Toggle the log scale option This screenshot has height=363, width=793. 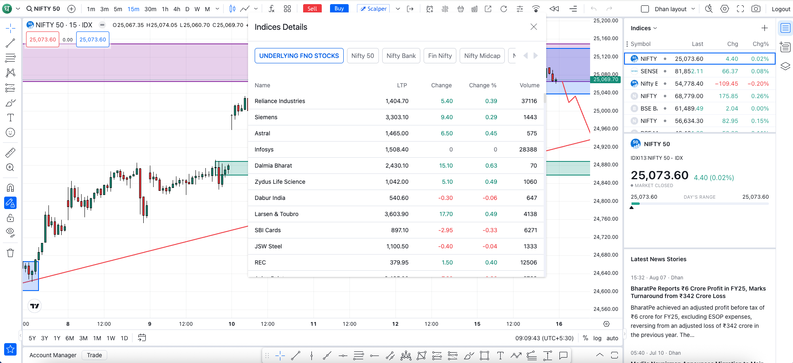597,338
